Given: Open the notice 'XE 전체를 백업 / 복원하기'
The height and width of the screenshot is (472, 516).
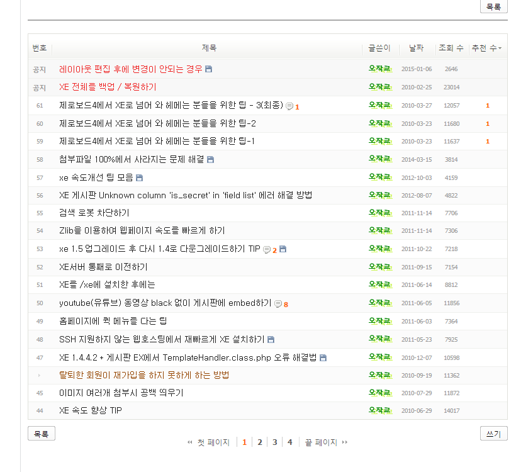Looking at the screenshot, I should point(108,87).
